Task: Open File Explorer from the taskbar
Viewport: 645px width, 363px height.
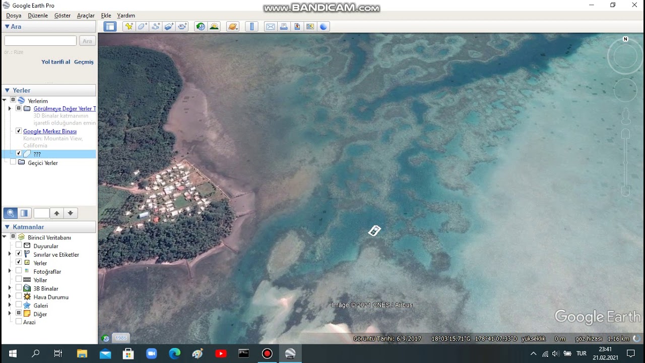Action: point(82,353)
